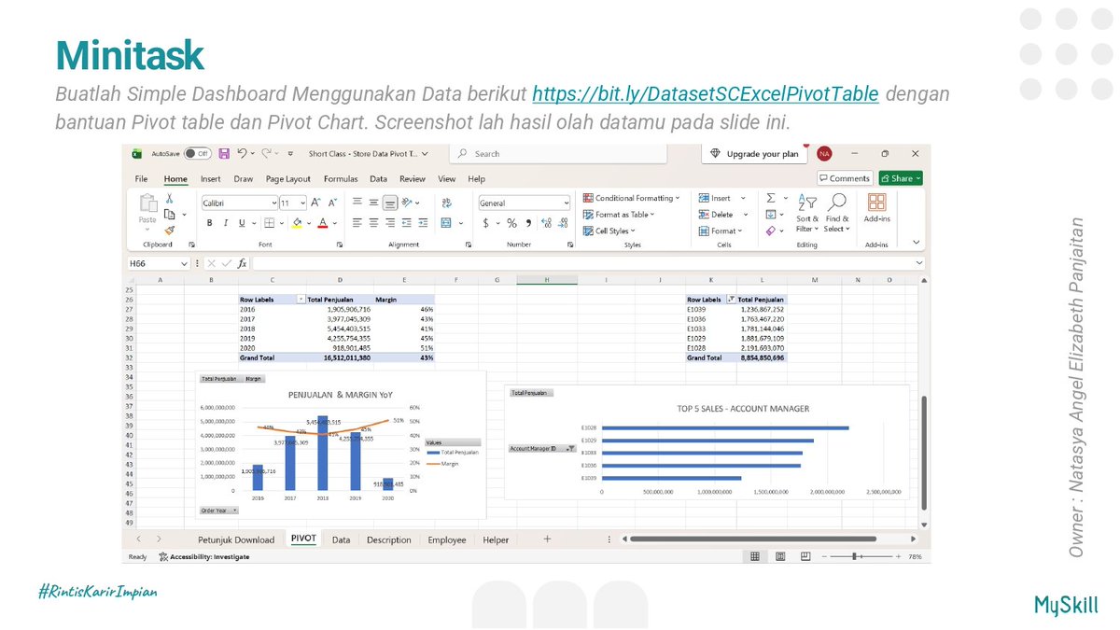Apply italic formatting with the I icon
Image resolution: width=1120 pixels, height=630 pixels.
point(226,223)
